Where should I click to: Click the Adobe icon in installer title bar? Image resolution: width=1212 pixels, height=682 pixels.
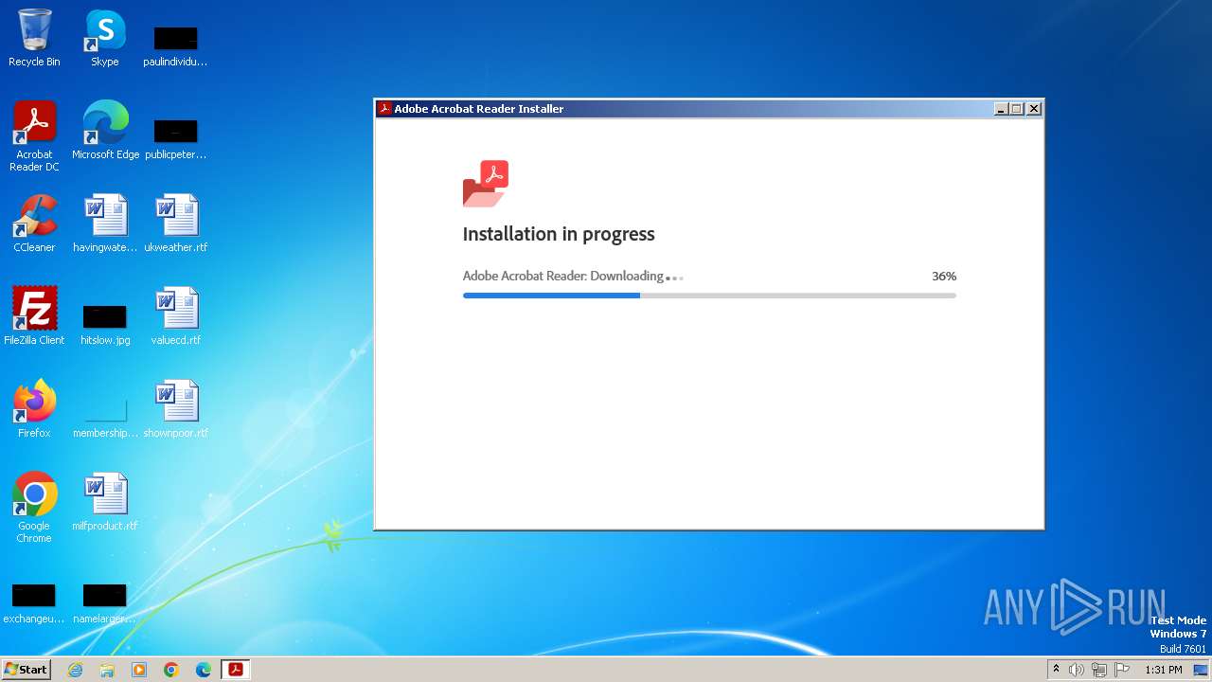click(384, 109)
